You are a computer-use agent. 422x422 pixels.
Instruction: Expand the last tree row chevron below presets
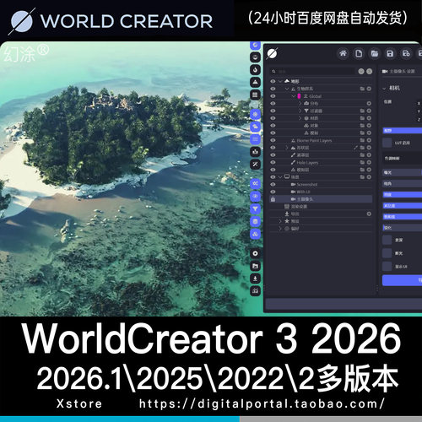click(x=280, y=229)
